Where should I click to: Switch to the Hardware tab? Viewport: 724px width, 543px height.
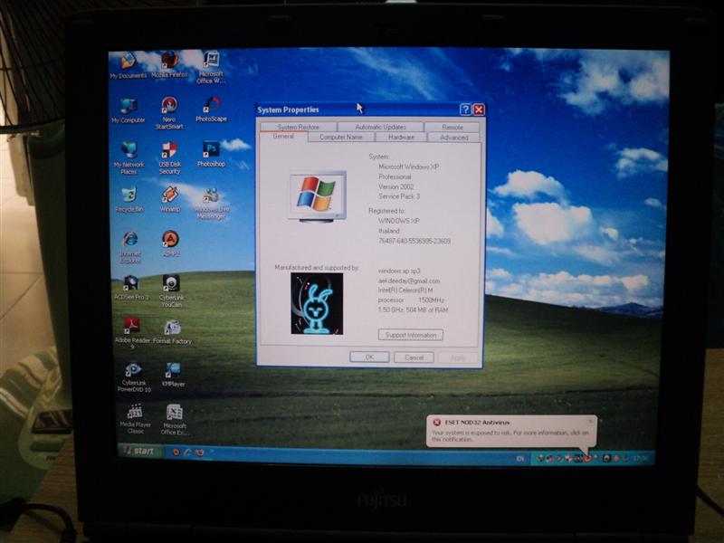point(401,138)
